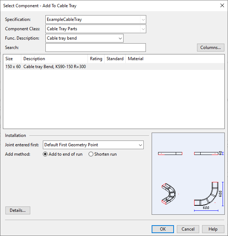Confirm selection with OK button
The height and width of the screenshot is (236, 228).
163,229
